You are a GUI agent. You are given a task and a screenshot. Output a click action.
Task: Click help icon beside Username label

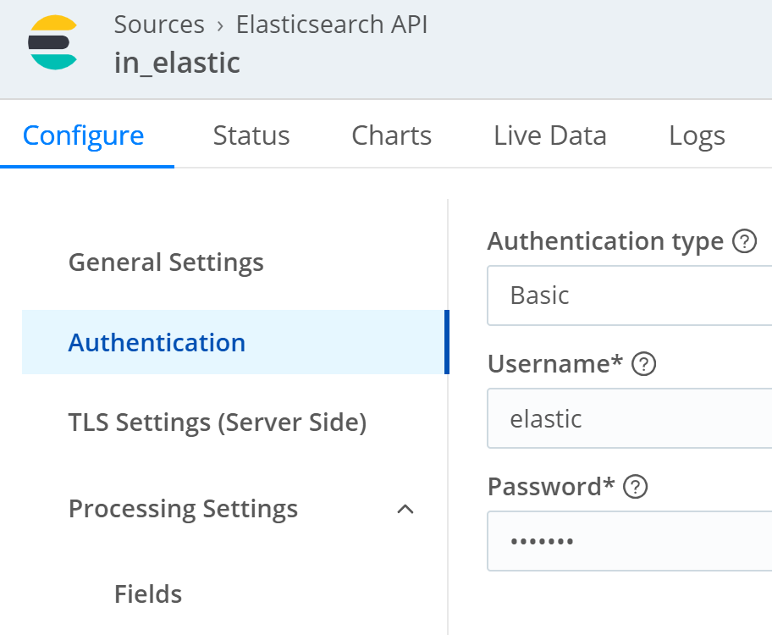point(644,365)
